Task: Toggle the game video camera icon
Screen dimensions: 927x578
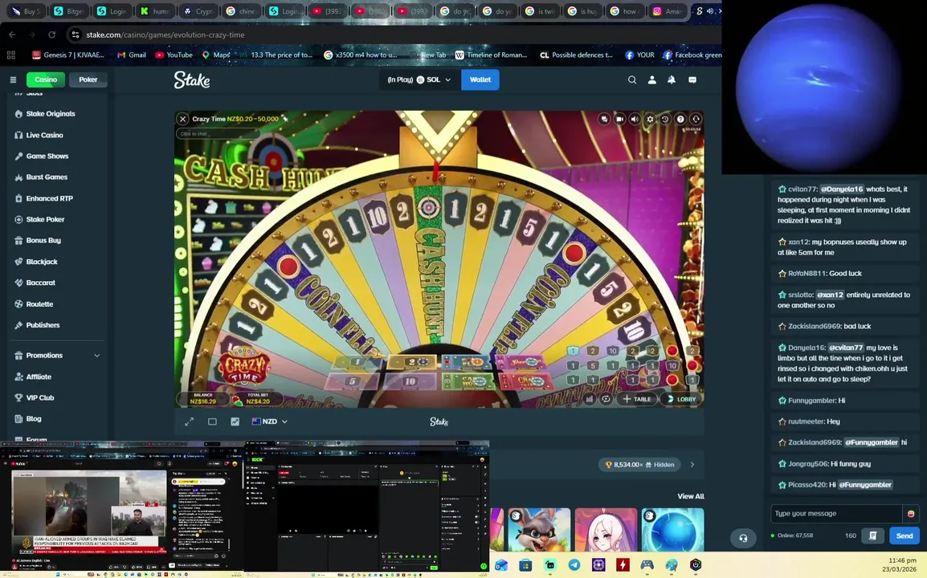Action: tap(619, 119)
